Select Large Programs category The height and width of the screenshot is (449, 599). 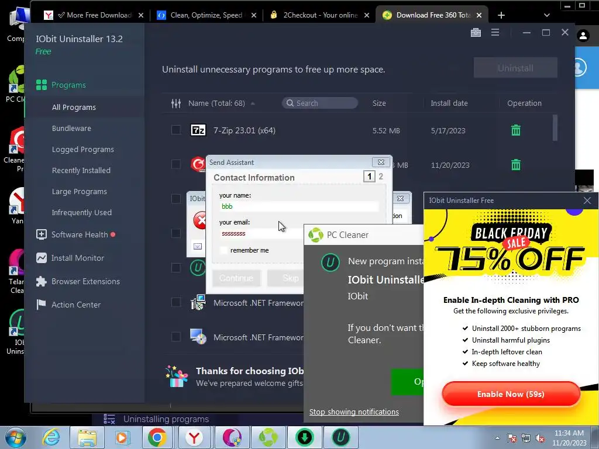[80, 191]
